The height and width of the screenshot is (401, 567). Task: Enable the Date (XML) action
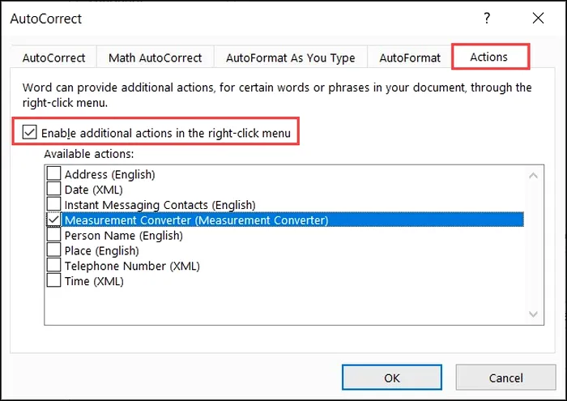tap(53, 189)
